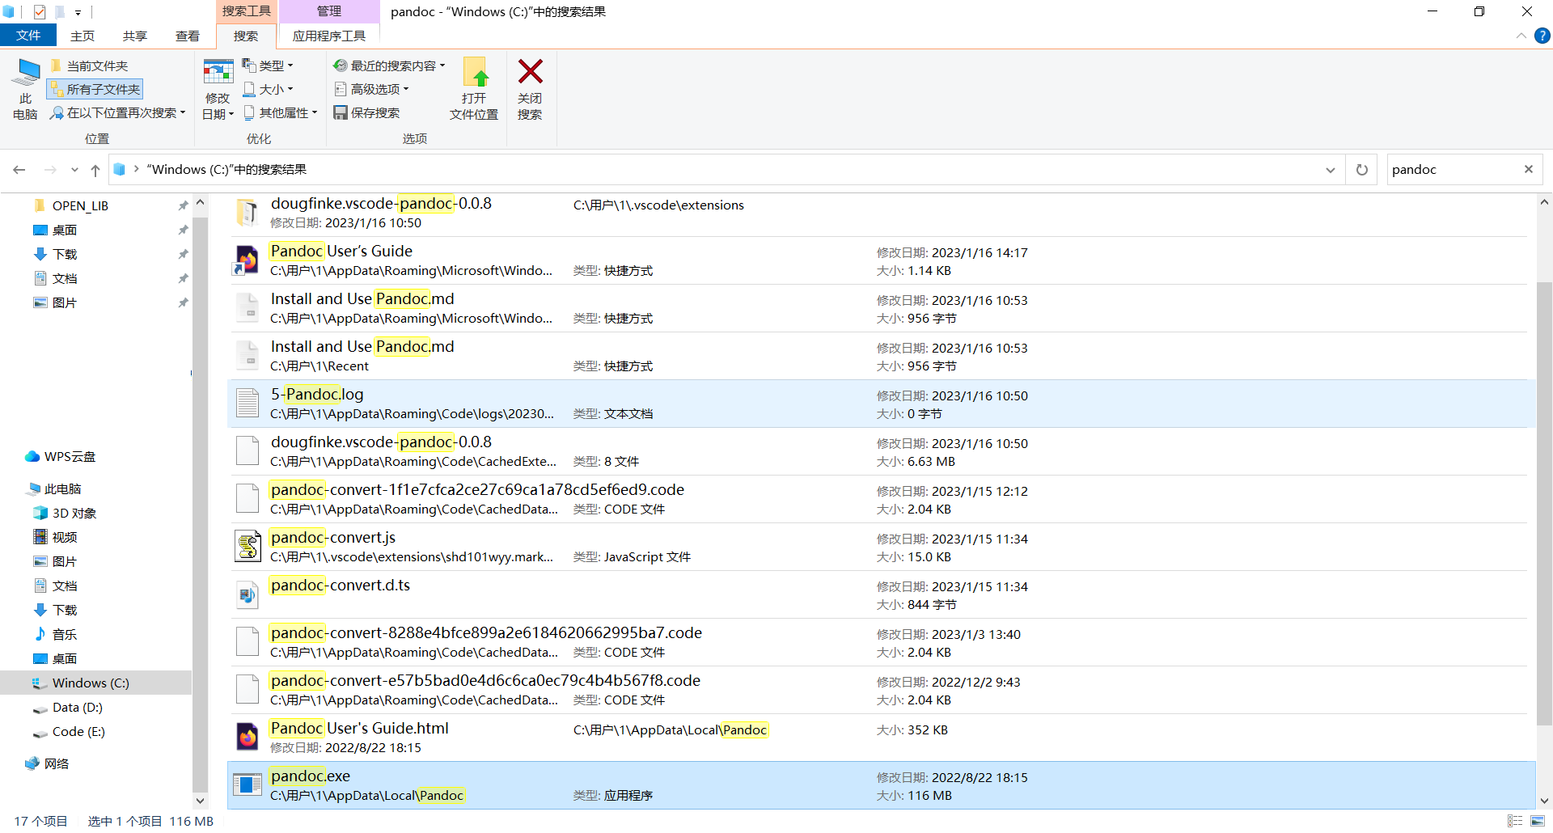This screenshot has height=833, width=1553.
Task: Select the Pandoc User's Guide shortcut icon
Action: pyautogui.click(x=247, y=260)
